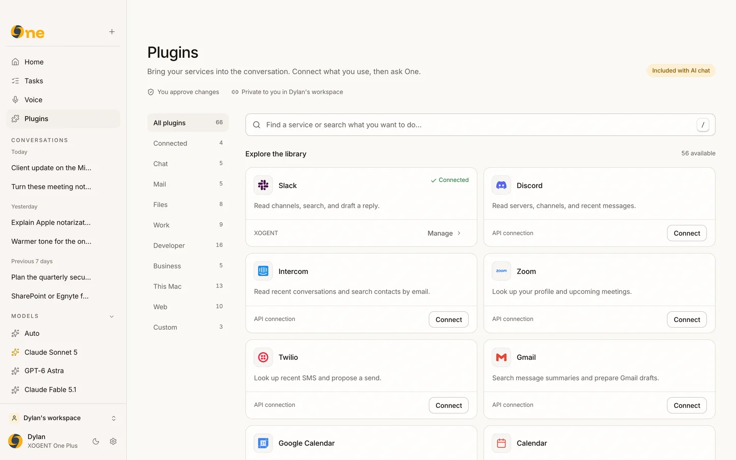Select the Chat category
Image resolution: width=736 pixels, height=460 pixels.
pos(188,164)
